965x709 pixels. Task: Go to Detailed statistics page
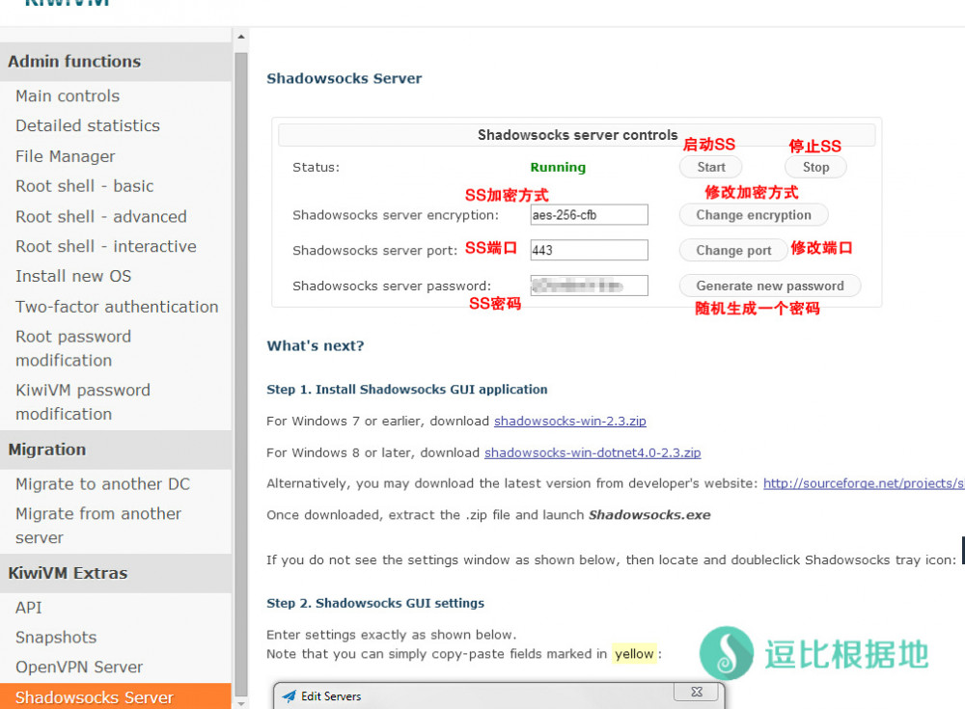88,125
